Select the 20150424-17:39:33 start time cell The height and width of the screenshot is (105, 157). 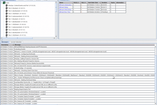(x=94, y=5)
